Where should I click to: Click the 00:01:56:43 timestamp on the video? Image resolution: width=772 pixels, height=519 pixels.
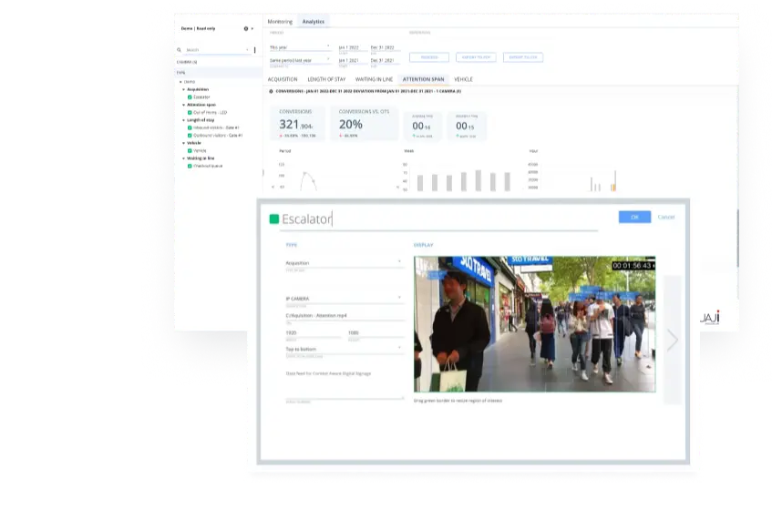[633, 266]
